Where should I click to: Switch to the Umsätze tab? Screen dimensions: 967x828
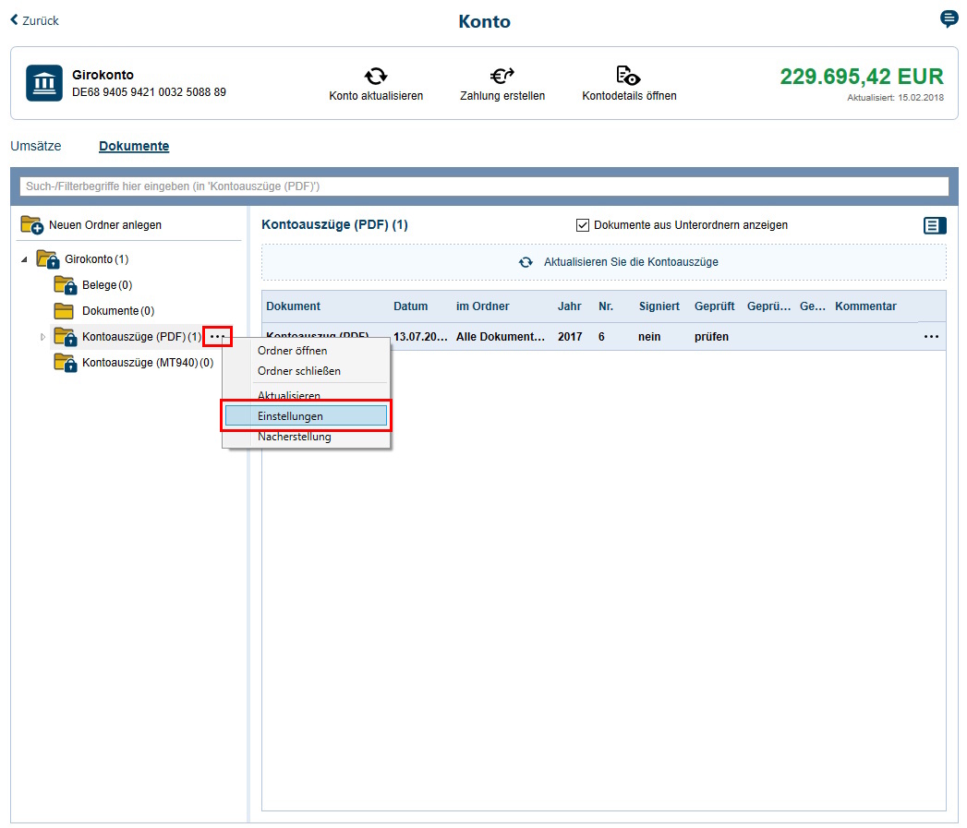[x=35, y=146]
